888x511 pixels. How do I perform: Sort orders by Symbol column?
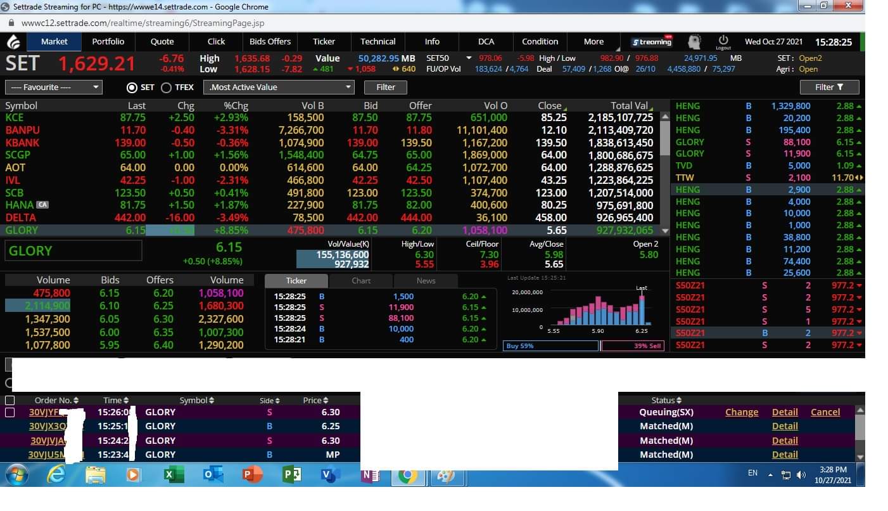tap(196, 400)
